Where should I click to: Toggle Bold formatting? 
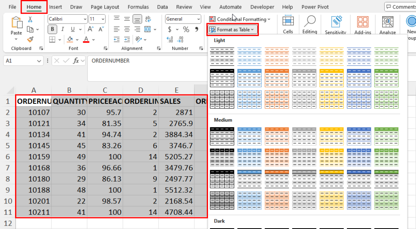pos(52,29)
